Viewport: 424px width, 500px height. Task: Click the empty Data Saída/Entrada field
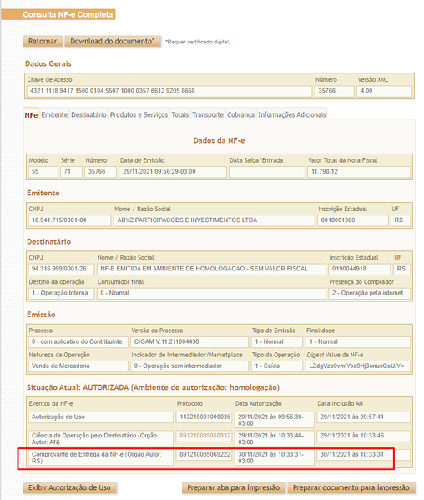267,172
